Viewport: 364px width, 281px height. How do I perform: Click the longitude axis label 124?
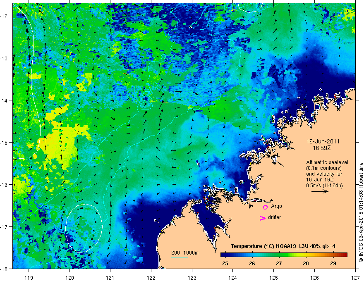(233, 278)
